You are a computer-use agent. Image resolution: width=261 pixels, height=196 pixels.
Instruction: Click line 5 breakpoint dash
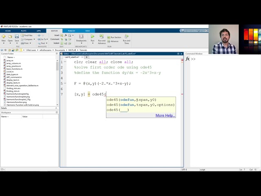point(65,83)
